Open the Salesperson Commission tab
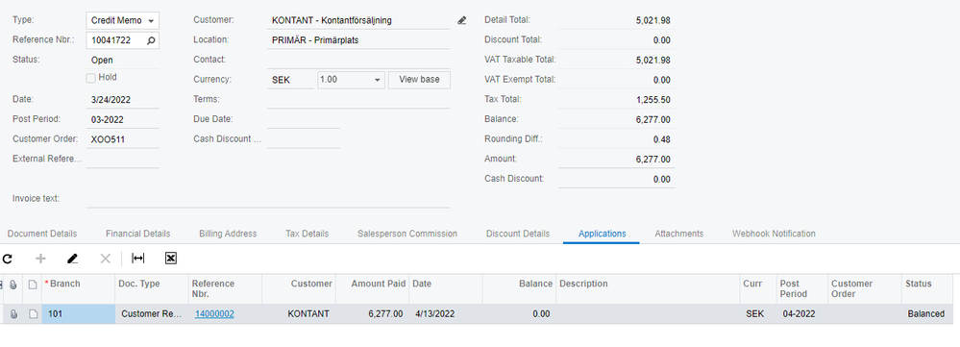Screen dimensions: 960x347 pyautogui.click(x=407, y=234)
